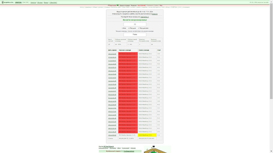
Task: Open the match dated 14.12 scored 3:0
Action: (x=112, y=74)
